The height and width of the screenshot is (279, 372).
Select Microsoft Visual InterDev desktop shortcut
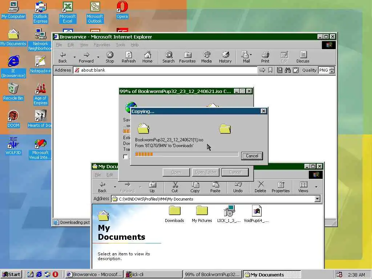(x=40, y=149)
